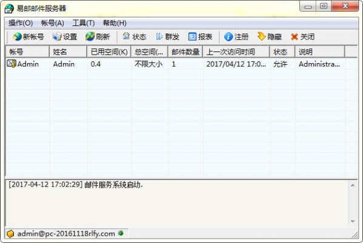This screenshot has width=363, height=243.
Task: Click the 新帐号 new account icon
Action: pos(18,36)
